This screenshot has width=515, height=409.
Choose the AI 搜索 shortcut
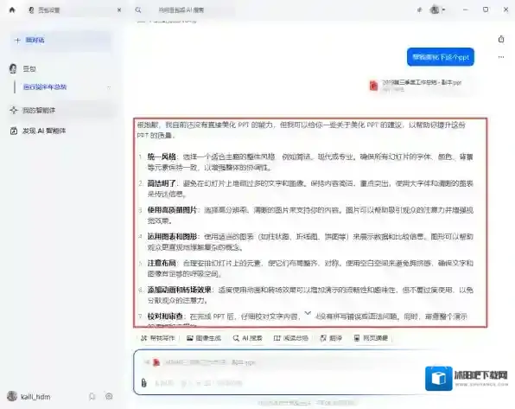(x=248, y=338)
